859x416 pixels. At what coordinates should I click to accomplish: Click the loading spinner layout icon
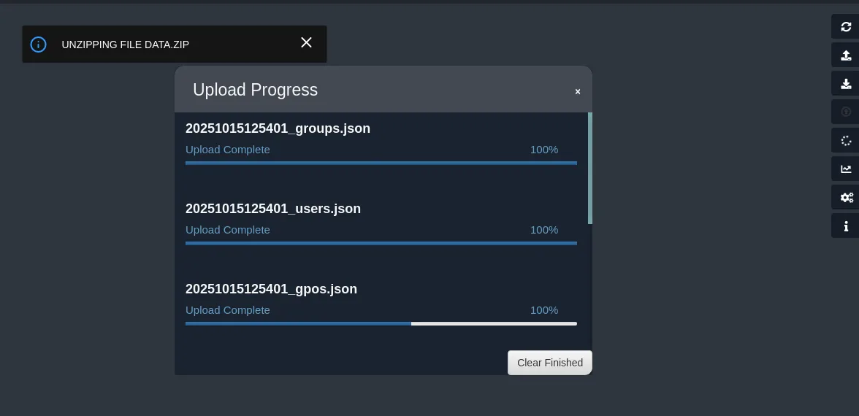click(x=846, y=141)
